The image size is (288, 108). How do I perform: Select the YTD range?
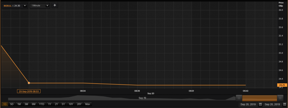42,104
